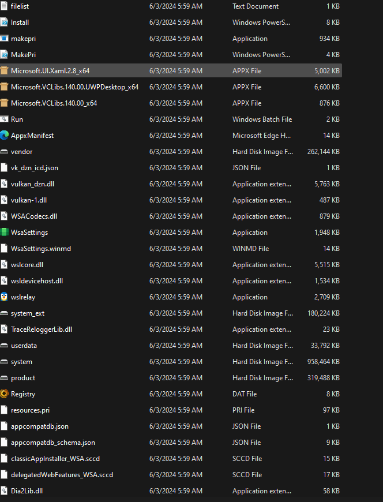Click the Microsoft Edge H... type cell
383x502 pixels.
[261, 136]
